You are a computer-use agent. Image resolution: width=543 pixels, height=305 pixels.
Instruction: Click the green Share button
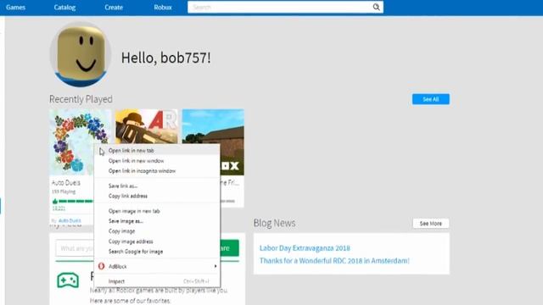point(229,248)
